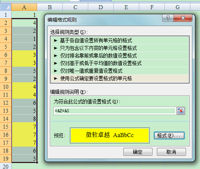Click yellow cell A16 containing 7
The image size is (200, 169).
coord(24,135)
